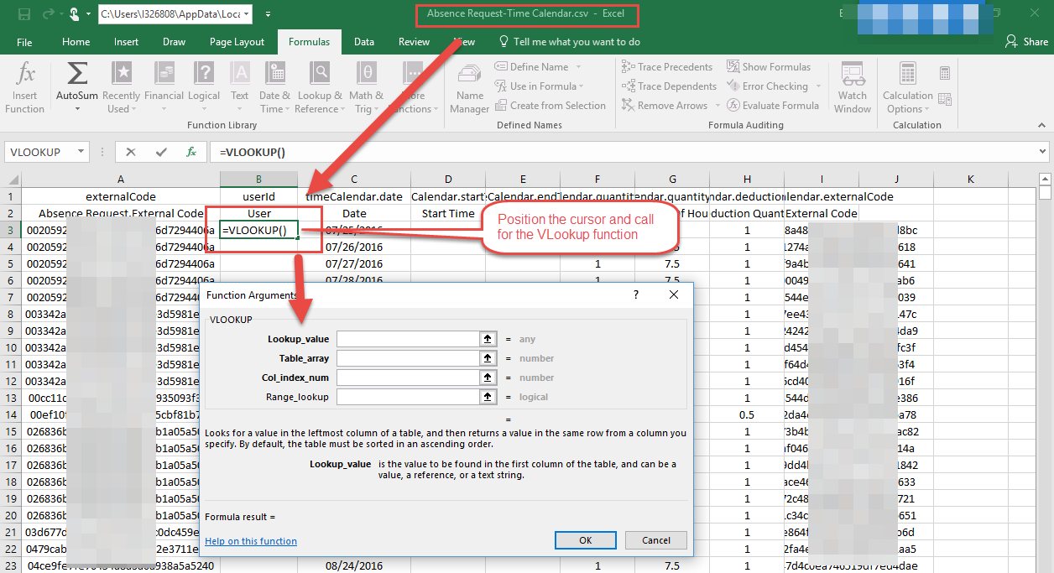Click the Calculate Sheet icon
This screenshot has height=573, width=1054.
coord(945,99)
